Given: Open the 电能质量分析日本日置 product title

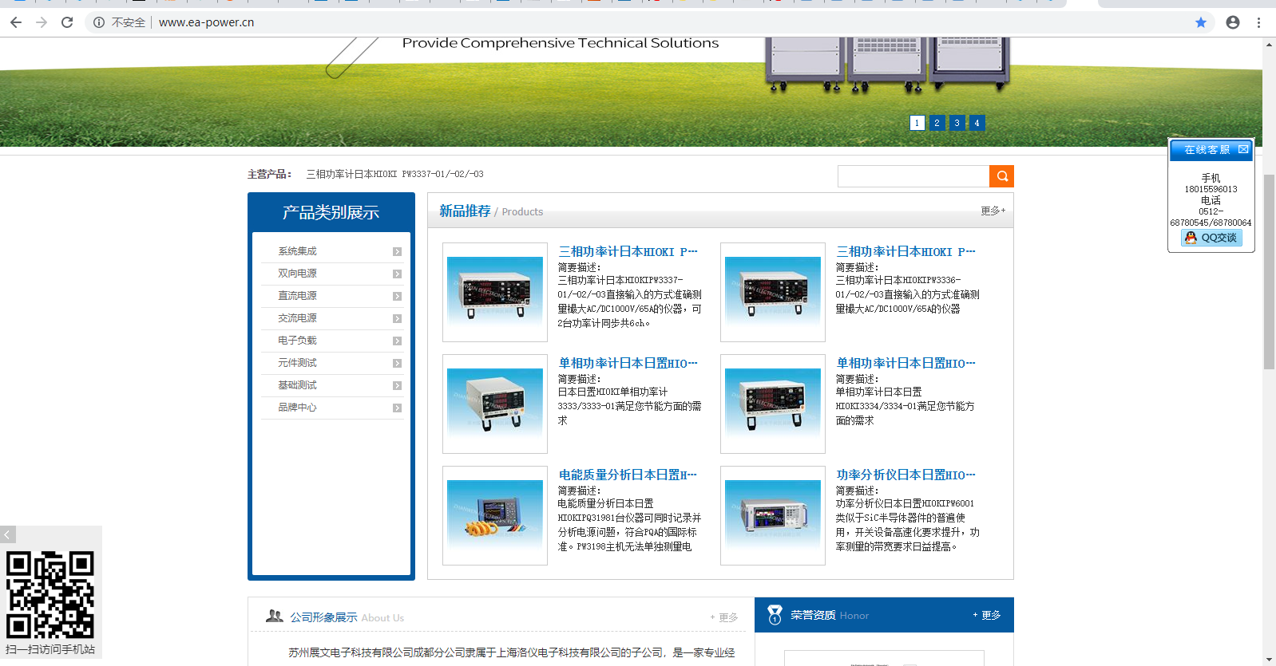Looking at the screenshot, I should (628, 475).
